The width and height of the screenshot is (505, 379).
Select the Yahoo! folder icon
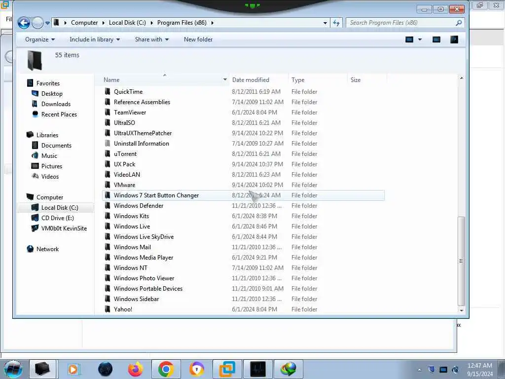(x=108, y=309)
